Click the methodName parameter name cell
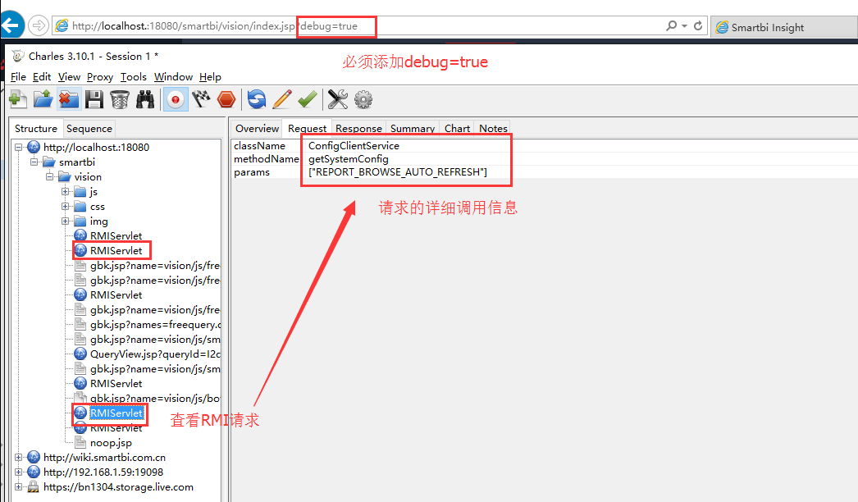 pyautogui.click(x=266, y=159)
